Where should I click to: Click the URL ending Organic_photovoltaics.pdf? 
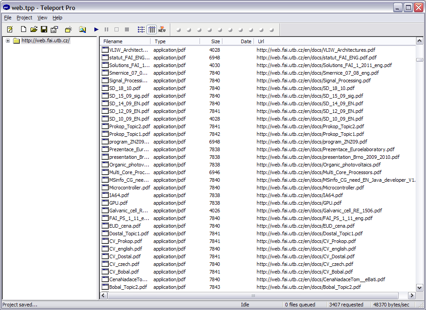pyautogui.click(x=319, y=165)
